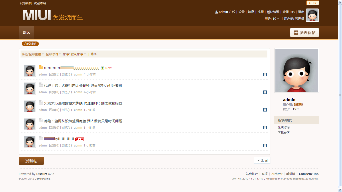
Task: Open 消息 in the user menu
Action: tap(251, 12)
